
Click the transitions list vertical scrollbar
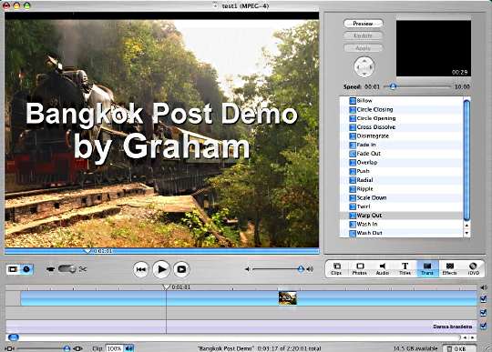click(466, 160)
